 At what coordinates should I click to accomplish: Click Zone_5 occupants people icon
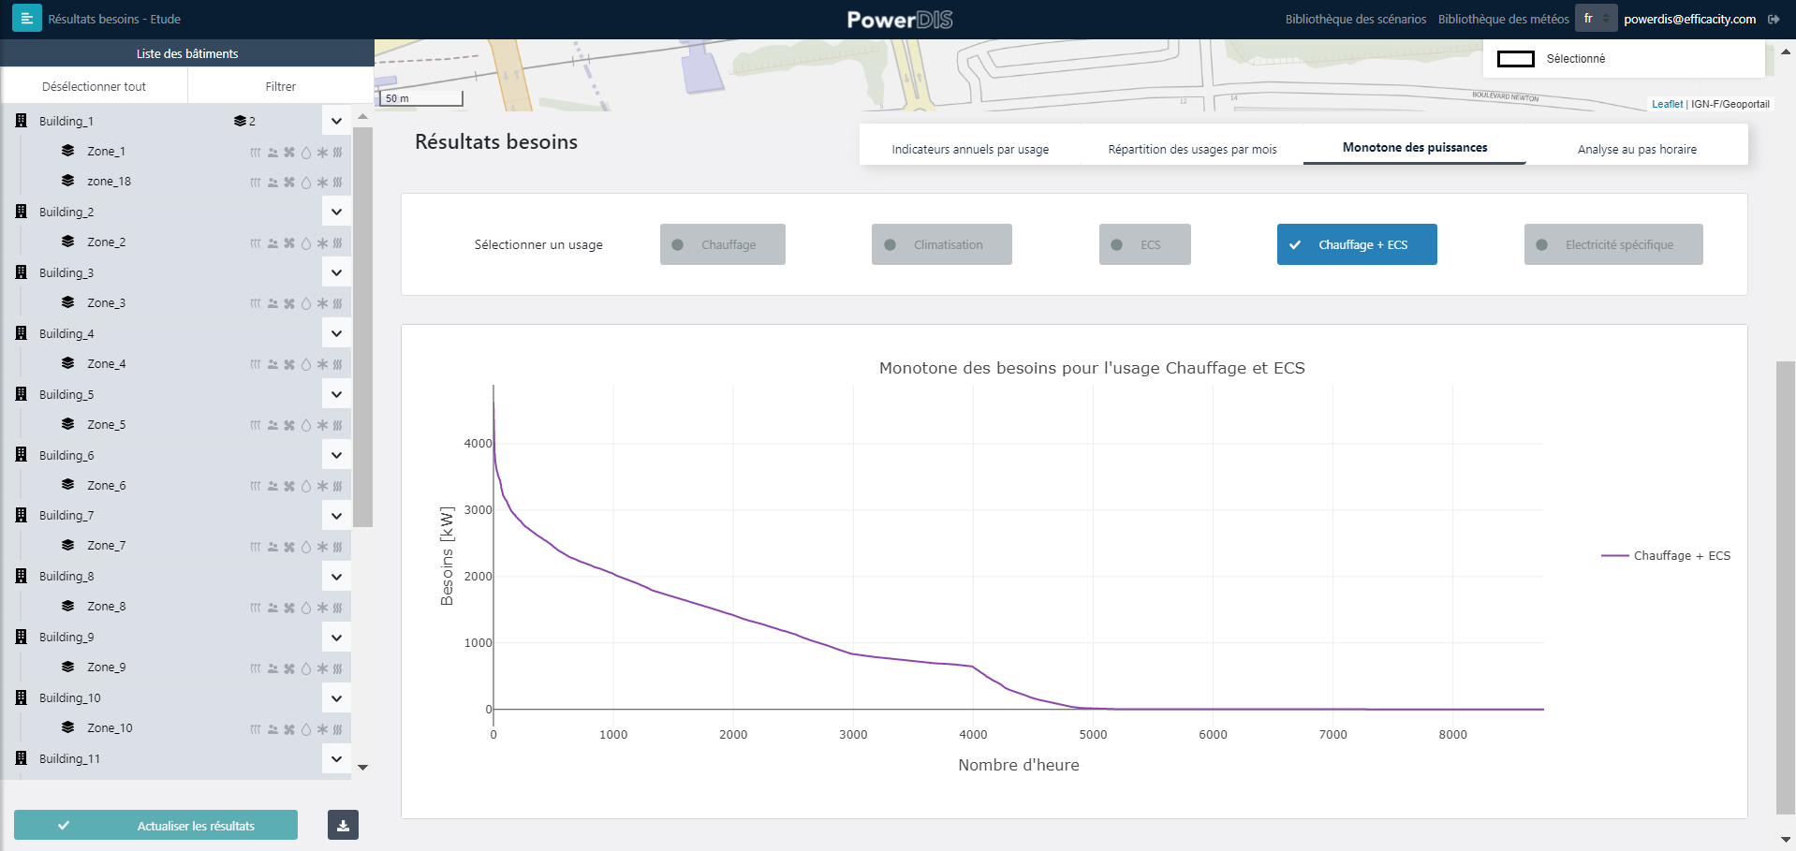point(272,425)
